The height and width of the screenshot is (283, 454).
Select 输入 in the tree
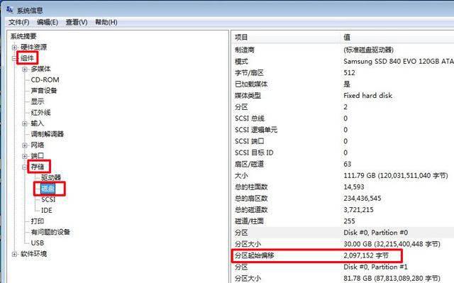tap(38, 123)
